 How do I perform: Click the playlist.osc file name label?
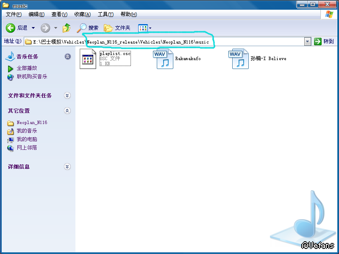click(115, 54)
